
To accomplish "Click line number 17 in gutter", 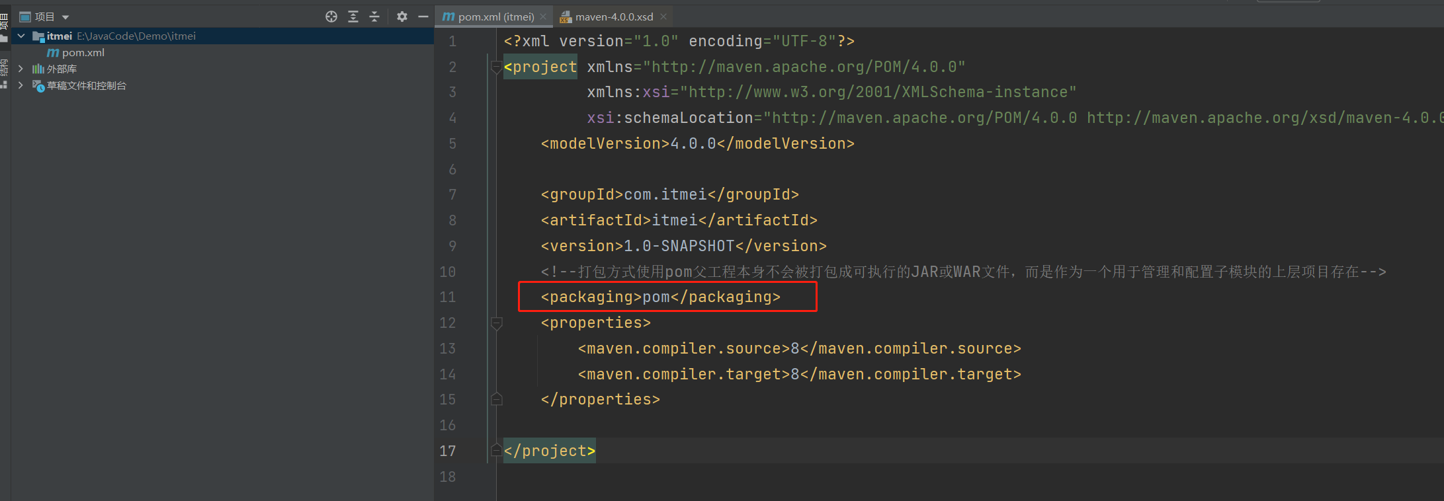I will click(448, 451).
